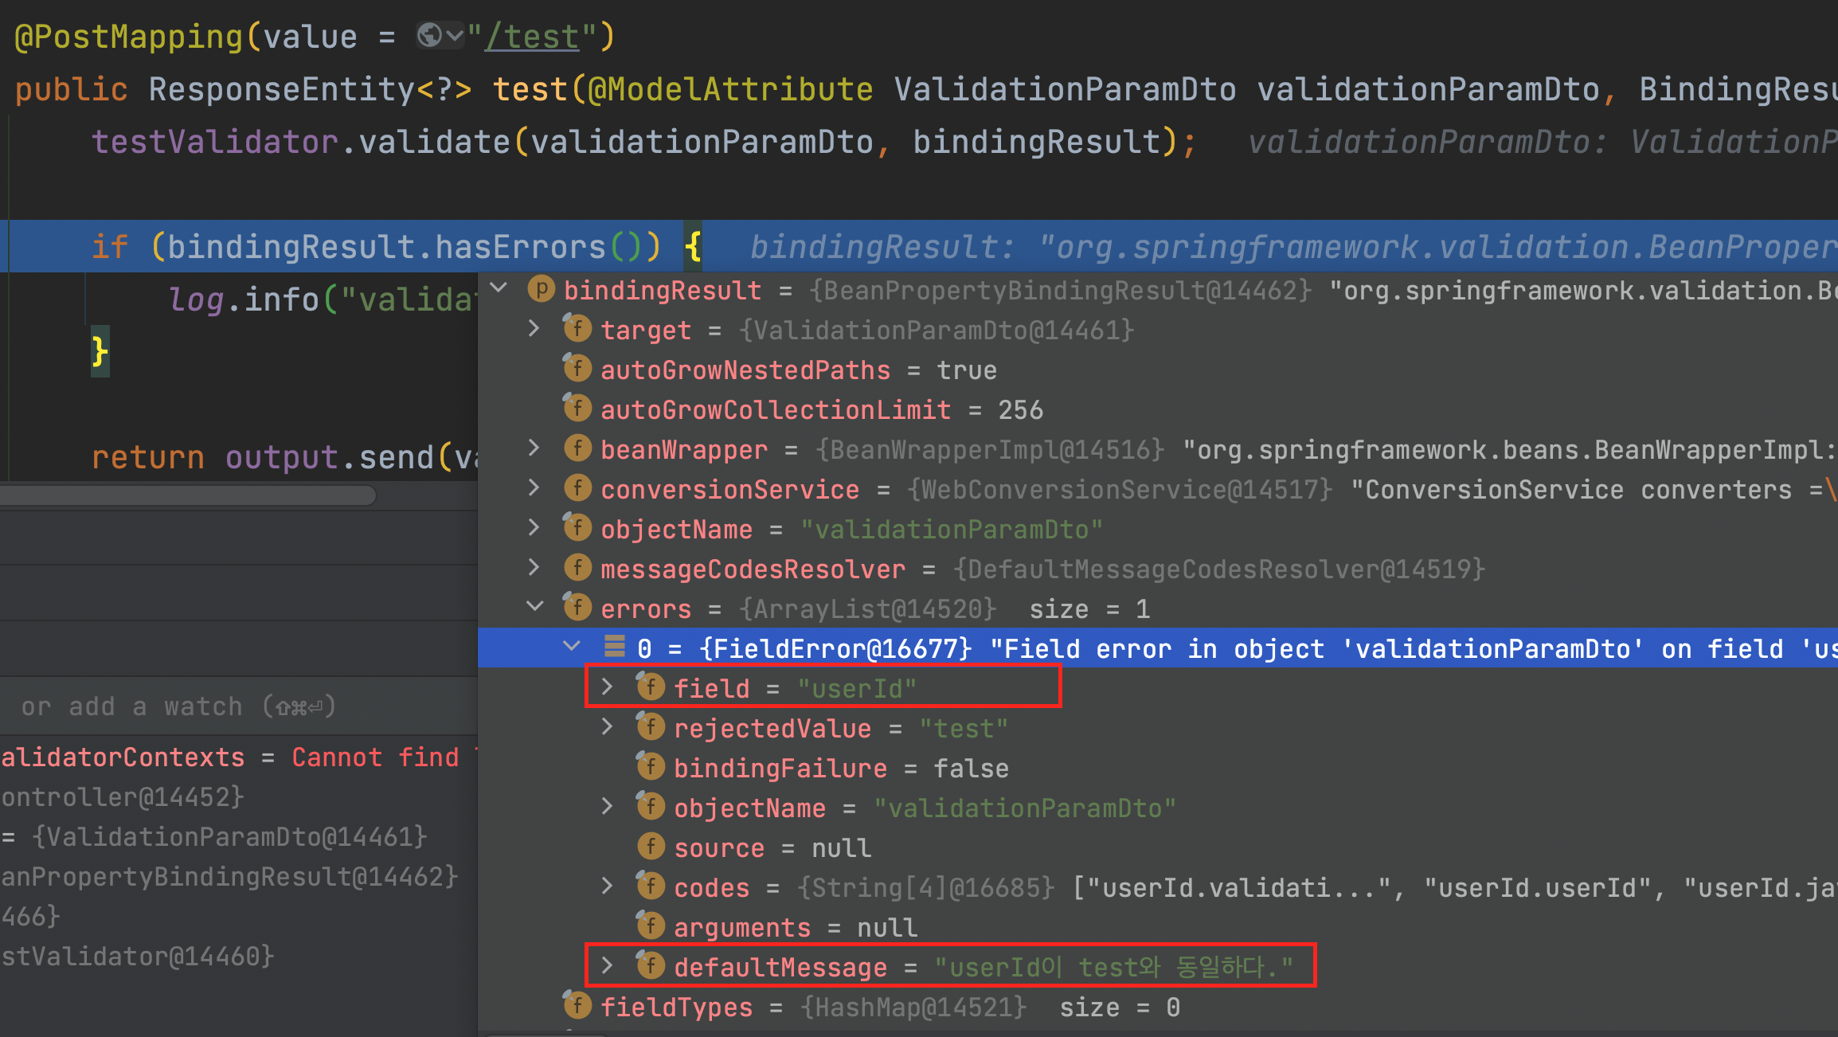Collapse the errors ArrayList node
This screenshot has height=1037, width=1838.
(x=535, y=607)
